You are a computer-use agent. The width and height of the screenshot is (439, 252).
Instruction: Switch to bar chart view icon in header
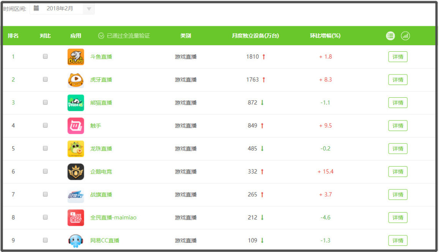[x=405, y=36]
